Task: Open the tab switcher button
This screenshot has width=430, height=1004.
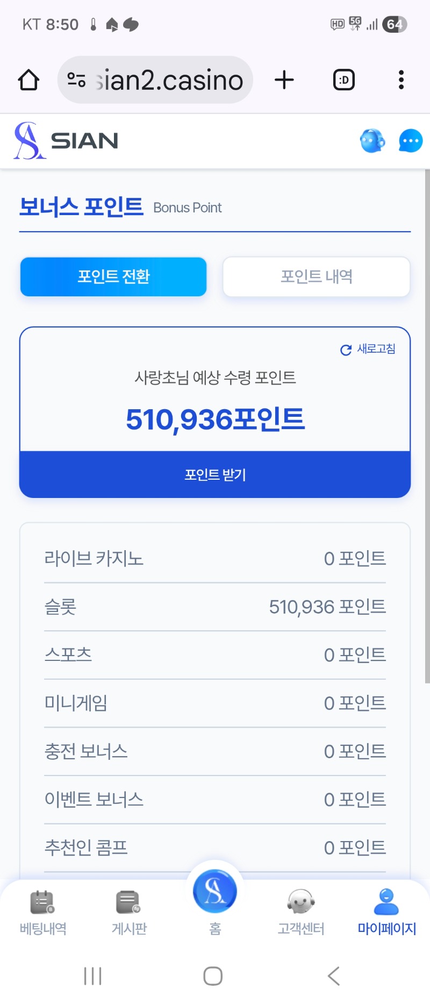Action: pos(344,80)
